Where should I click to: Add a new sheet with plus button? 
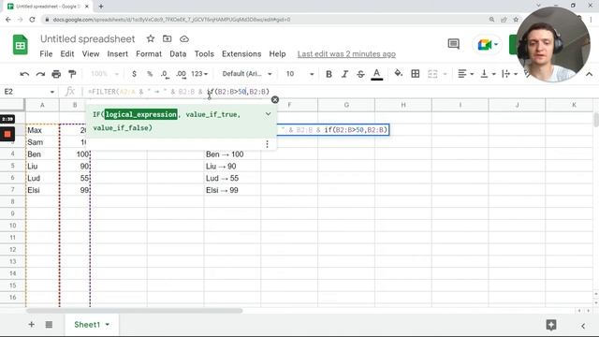coord(31,325)
